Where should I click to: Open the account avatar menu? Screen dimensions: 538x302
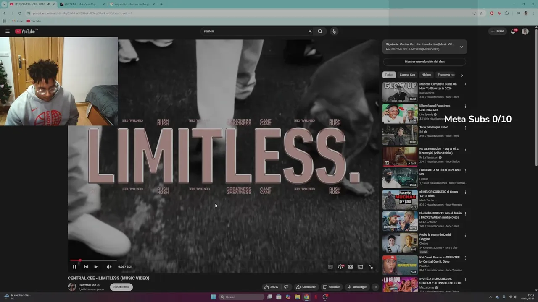pyautogui.click(x=525, y=31)
